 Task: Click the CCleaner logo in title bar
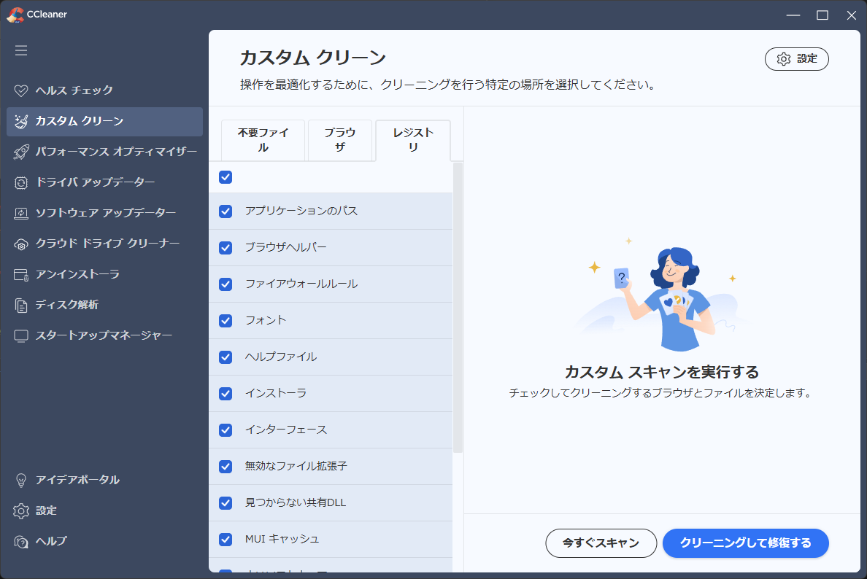pyautogui.click(x=15, y=15)
